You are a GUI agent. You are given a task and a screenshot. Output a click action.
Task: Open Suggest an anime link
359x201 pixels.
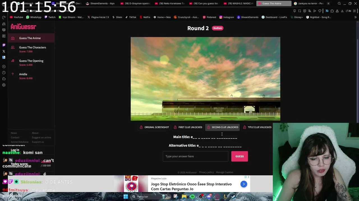42,137
